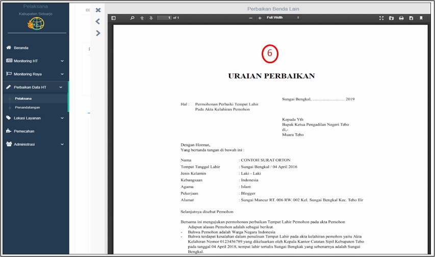Viewport: 435px width, 257px height.
Task: Print the PDF document
Action: click(x=401, y=18)
